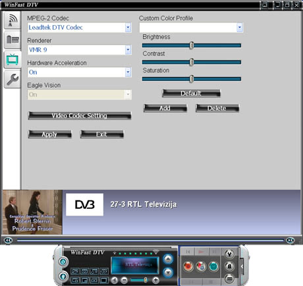Click the playback timeline progress bar
This screenshot has width=303, height=286.
coord(150,241)
